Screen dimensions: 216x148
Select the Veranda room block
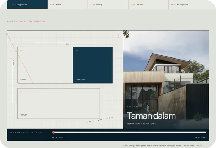[59, 103]
